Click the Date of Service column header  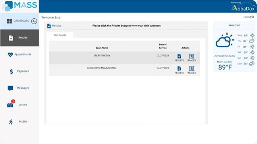[163, 46]
